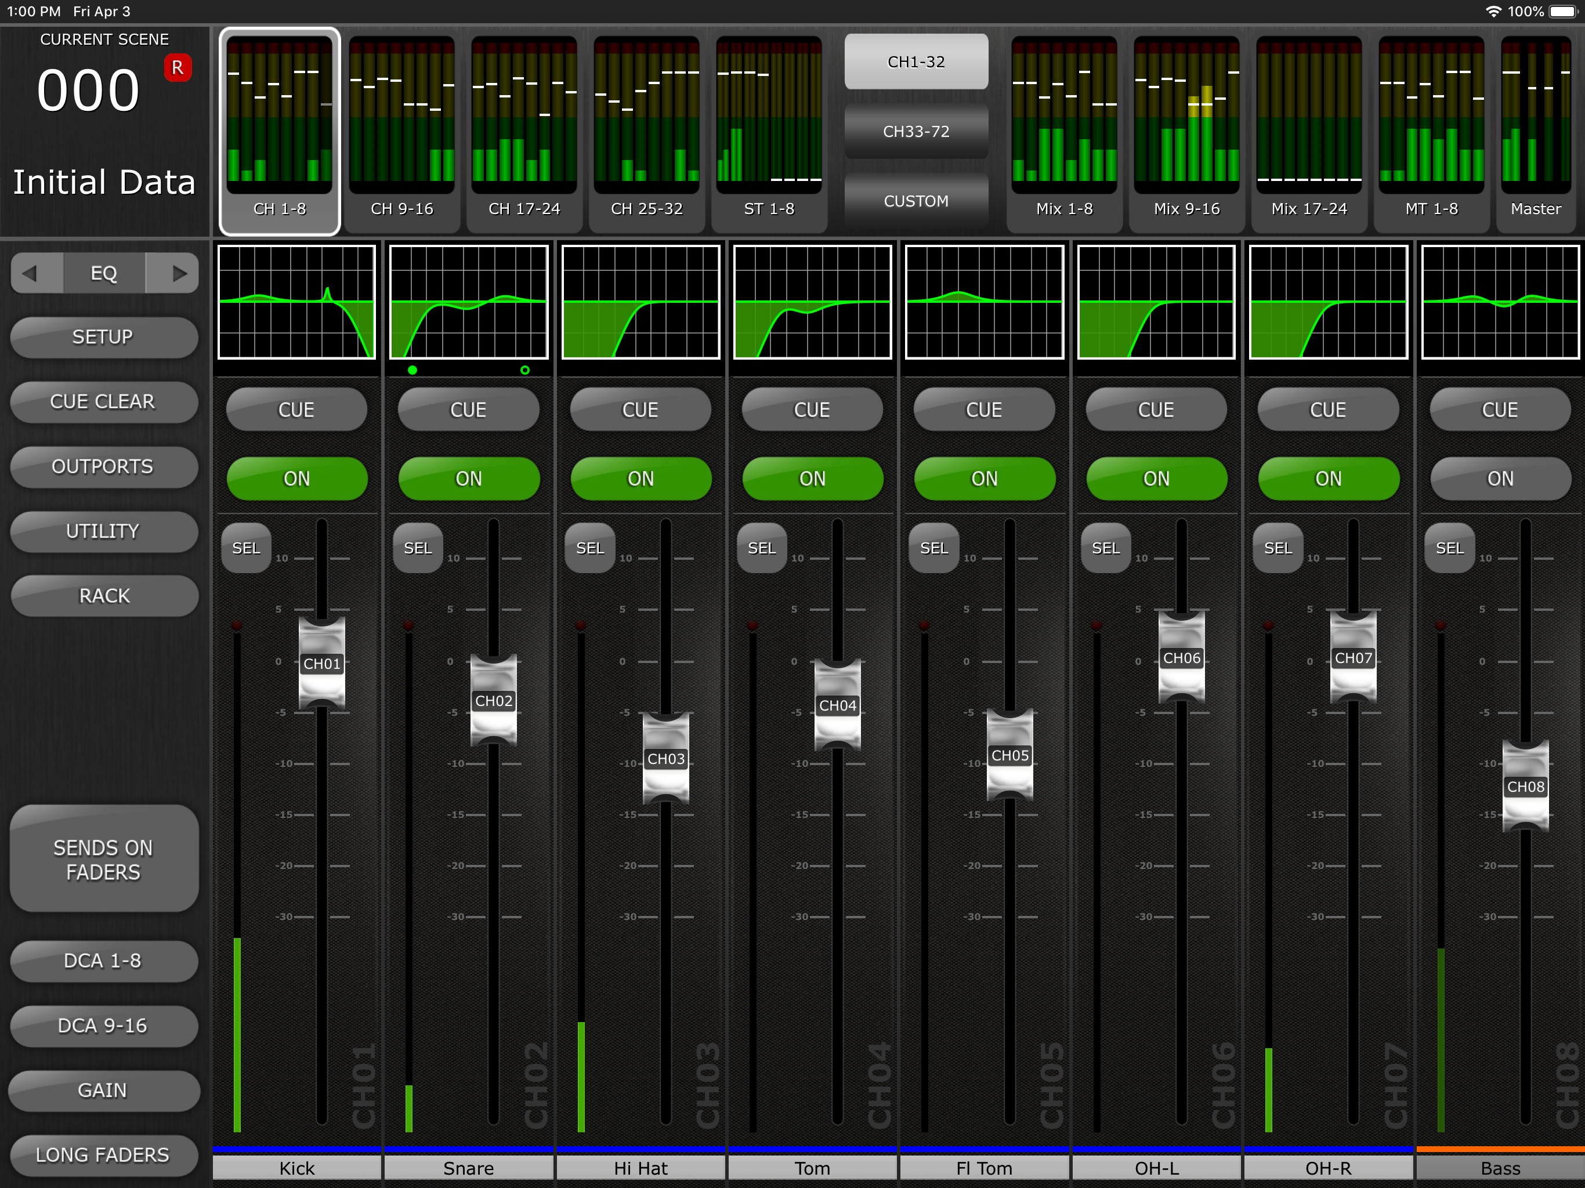Screen dimensions: 1585x1188
Task: Tap the red R recall-safe badge
Action: click(177, 68)
